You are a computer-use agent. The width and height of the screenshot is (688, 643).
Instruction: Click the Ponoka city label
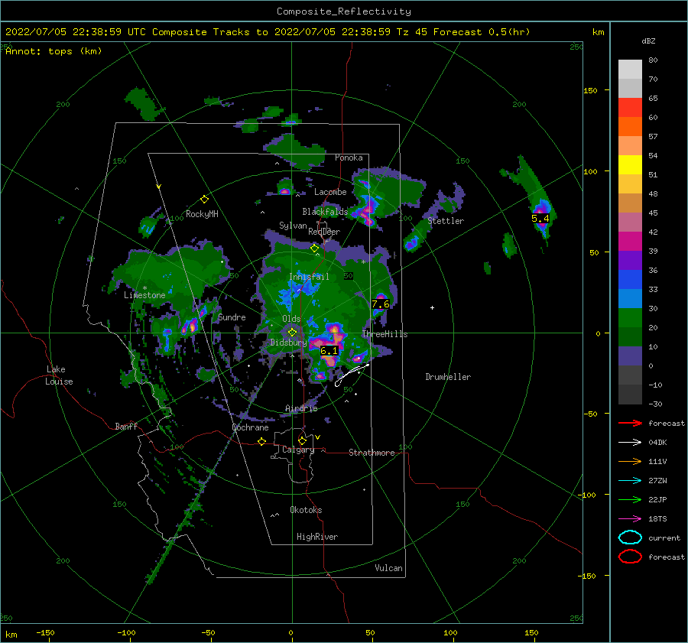[349, 158]
